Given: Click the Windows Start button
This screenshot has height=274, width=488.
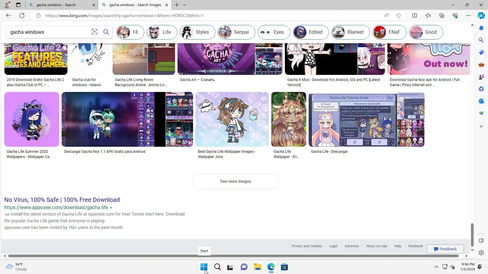Looking at the screenshot, I should click(204, 267).
